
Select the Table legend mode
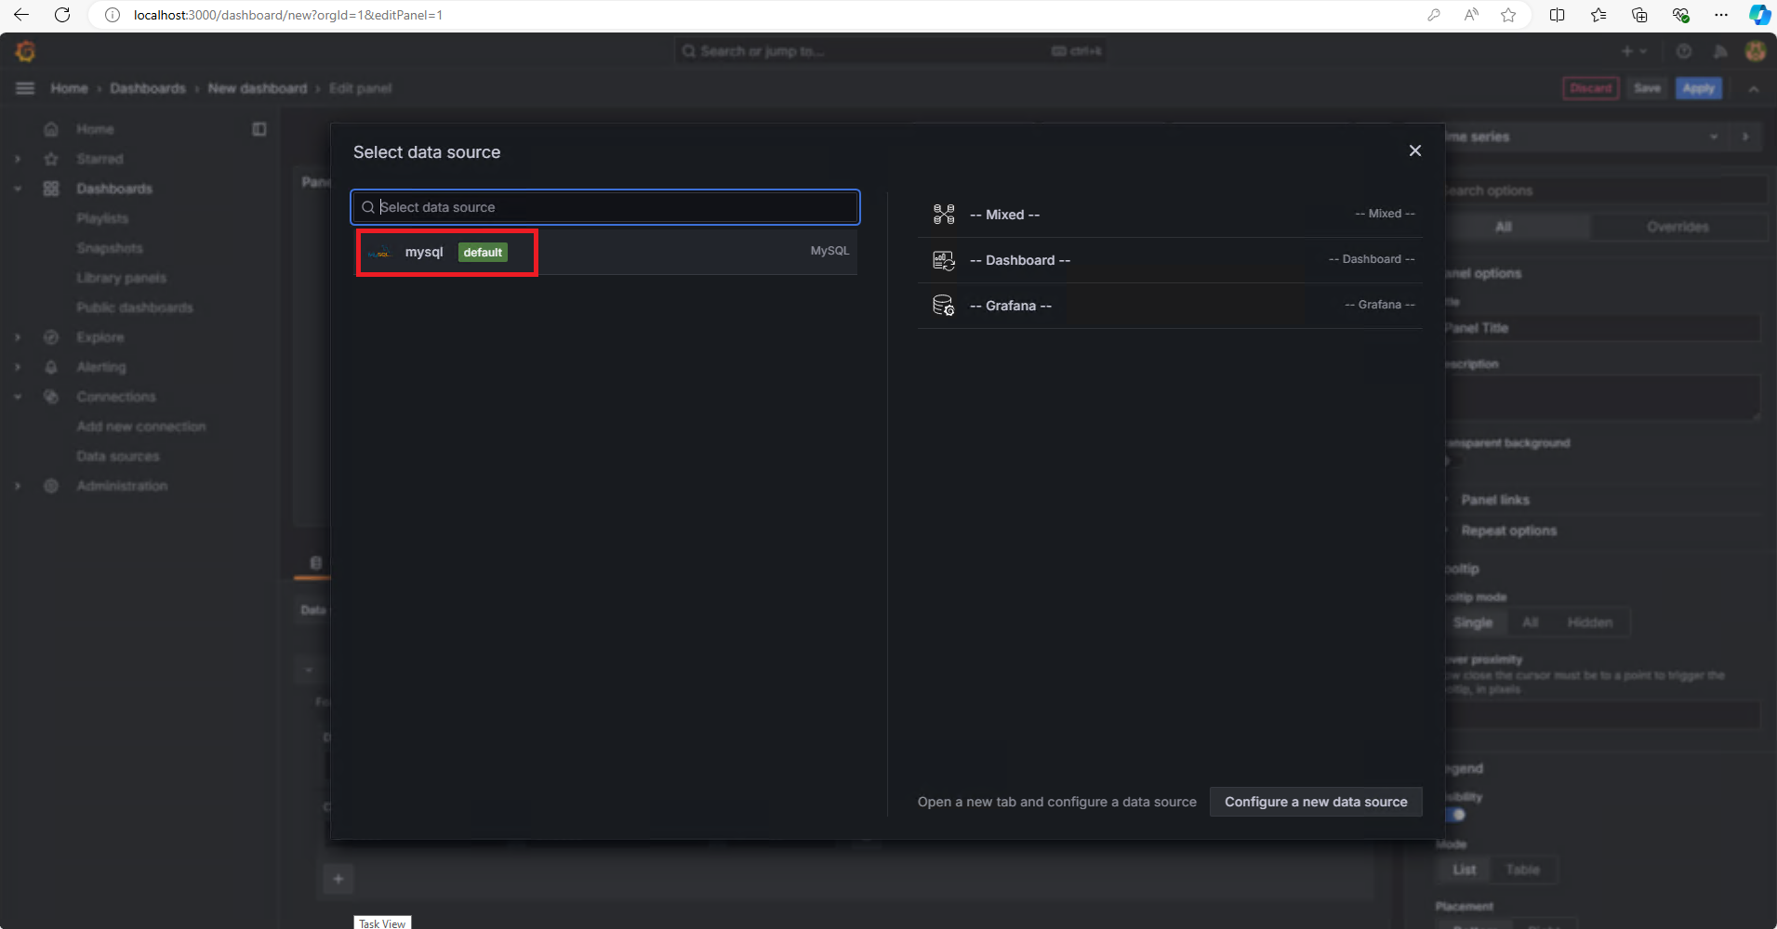pyautogui.click(x=1522, y=870)
